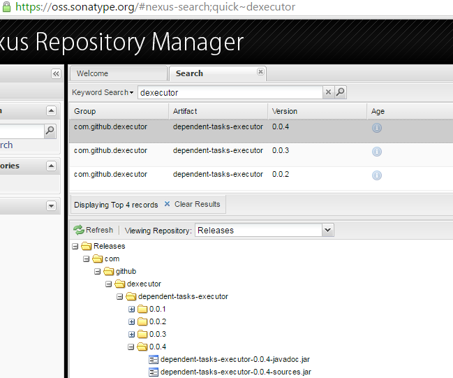Screen dimensions: 453x378
Task: Select result row with version 0.0.4
Action: click(x=261, y=131)
